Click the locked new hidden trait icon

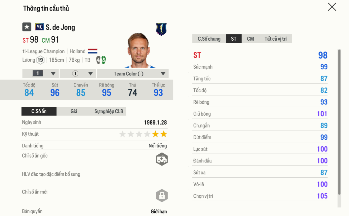pyautogui.click(x=162, y=196)
